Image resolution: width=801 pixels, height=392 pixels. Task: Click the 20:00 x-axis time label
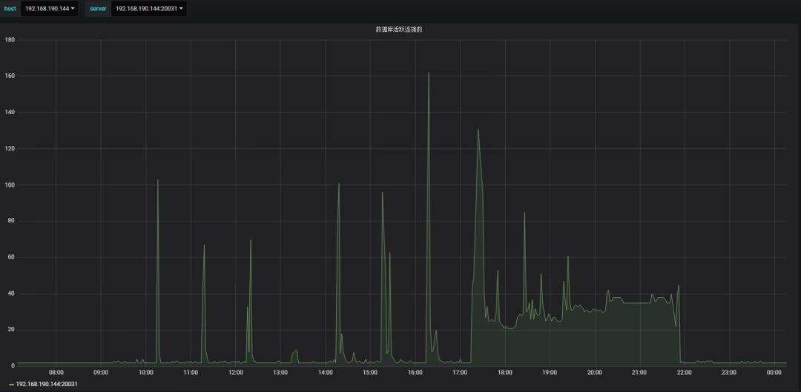click(x=595, y=373)
